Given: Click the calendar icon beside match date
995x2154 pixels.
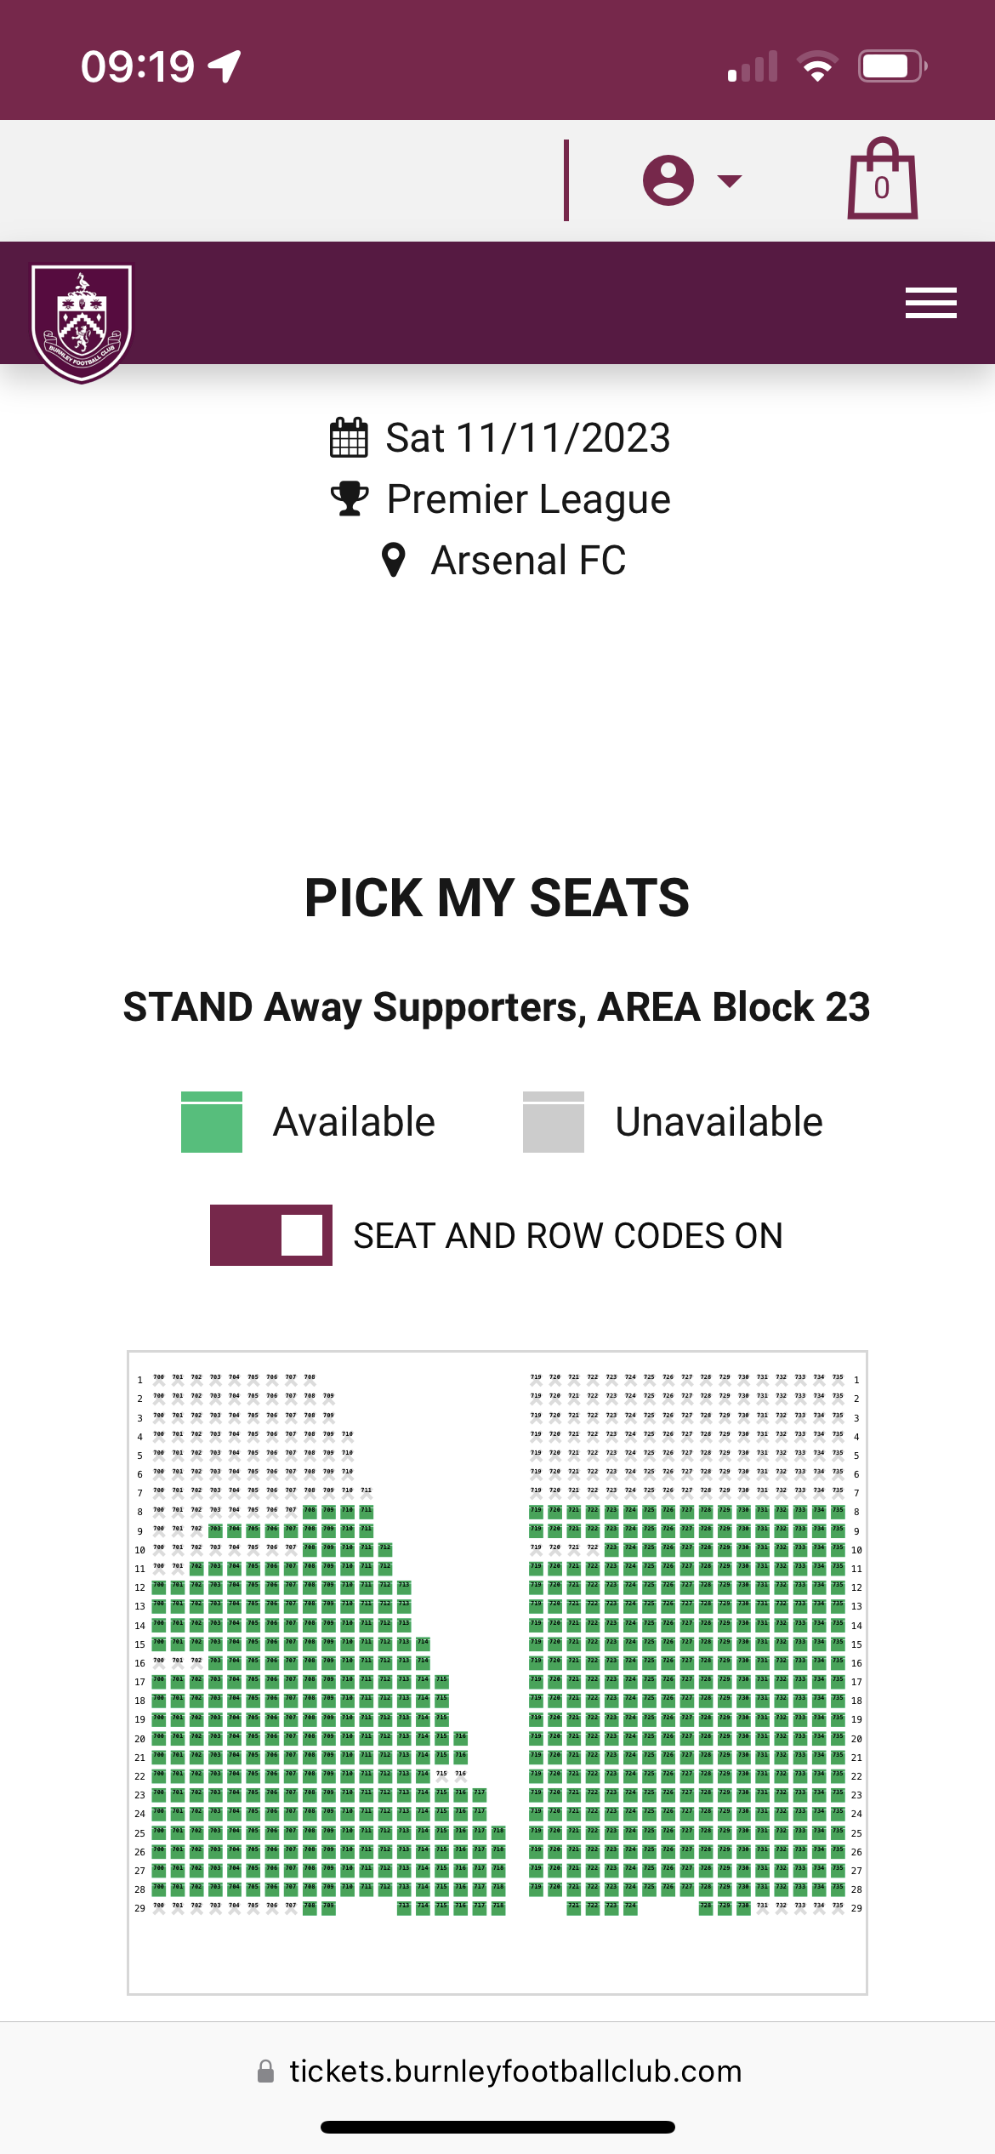Looking at the screenshot, I should [x=349, y=438].
